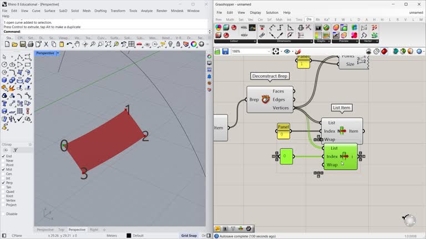
Task: Open the 188% zoom level dropdown
Action: point(268,51)
